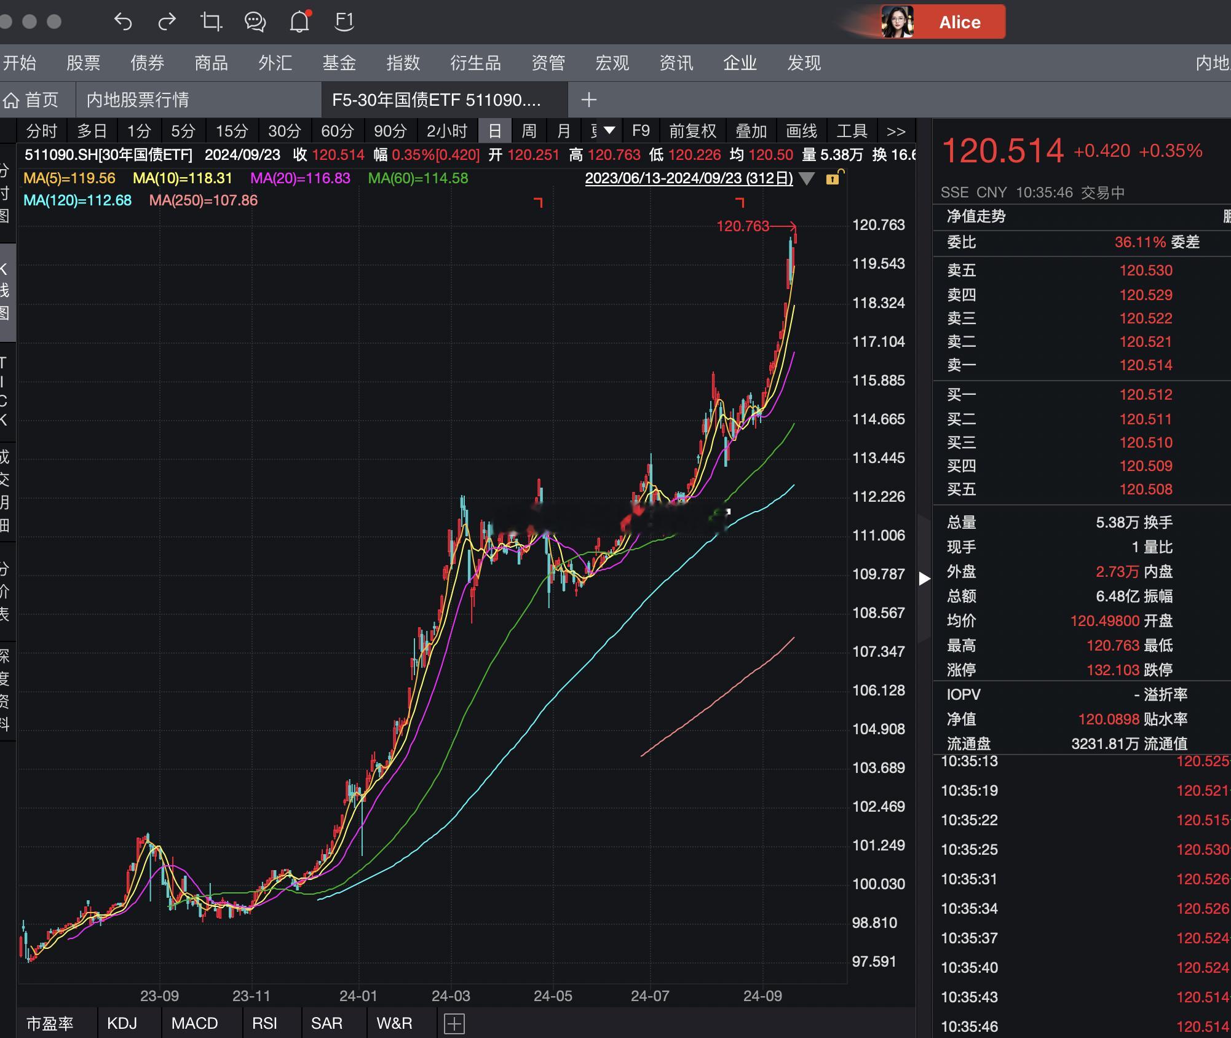
Task: Open the period overflow dropdown arrow
Action: (609, 130)
